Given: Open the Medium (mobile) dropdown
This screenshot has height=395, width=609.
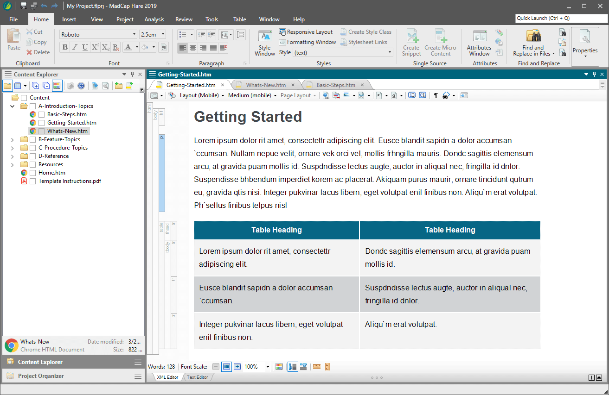Looking at the screenshot, I should (x=253, y=95).
